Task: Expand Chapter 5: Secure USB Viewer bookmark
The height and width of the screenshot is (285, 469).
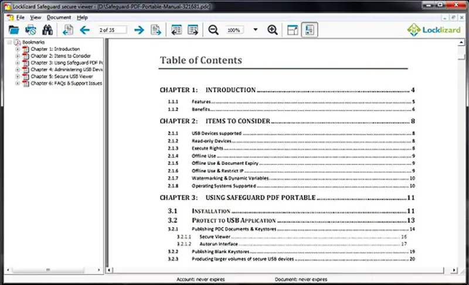Action: click(18, 77)
